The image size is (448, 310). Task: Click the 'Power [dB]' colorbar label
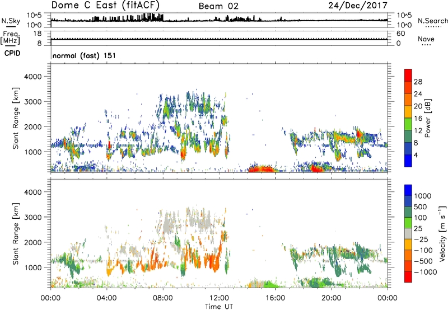(x=427, y=118)
